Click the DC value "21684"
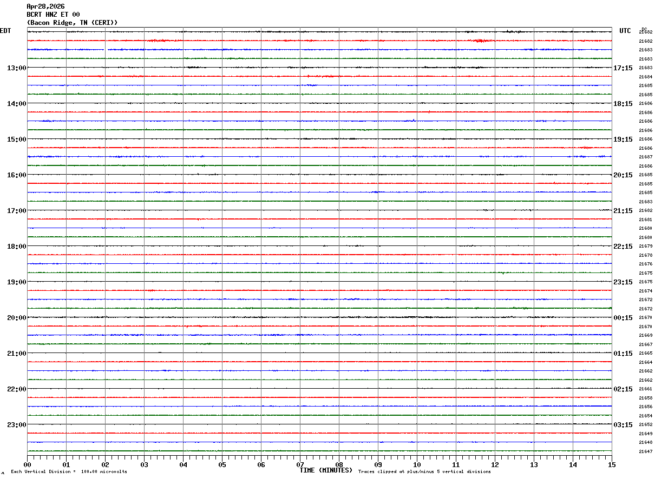The width and height of the screenshot is (655, 479). [x=645, y=77]
